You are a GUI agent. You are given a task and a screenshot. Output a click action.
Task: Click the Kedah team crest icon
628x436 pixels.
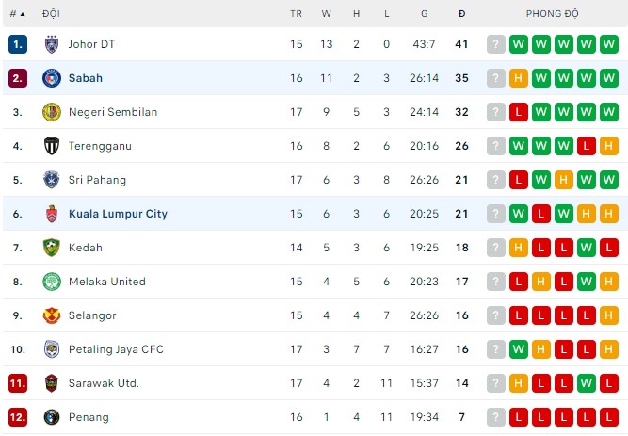click(51, 248)
